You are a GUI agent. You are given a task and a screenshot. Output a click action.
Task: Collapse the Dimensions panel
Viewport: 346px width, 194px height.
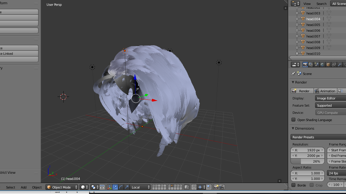coord(293,129)
